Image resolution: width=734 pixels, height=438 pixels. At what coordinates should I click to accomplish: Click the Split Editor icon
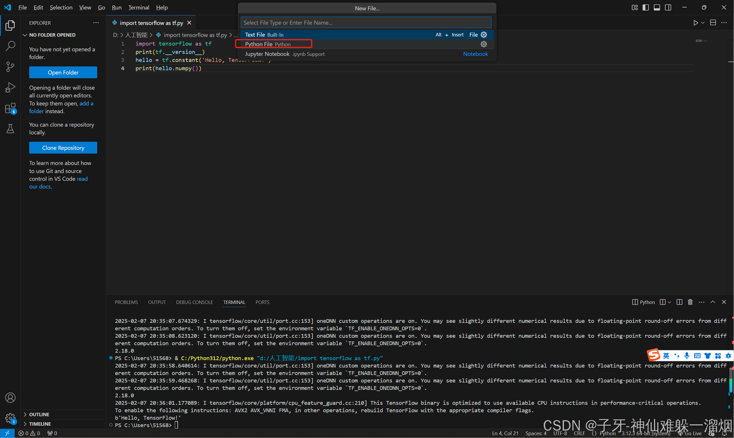point(713,23)
